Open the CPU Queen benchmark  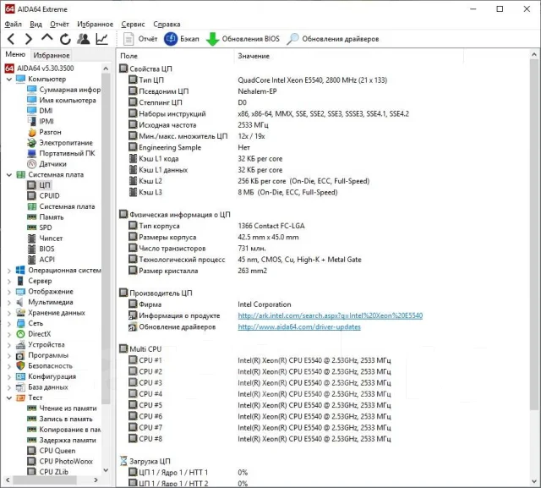[x=52, y=451]
